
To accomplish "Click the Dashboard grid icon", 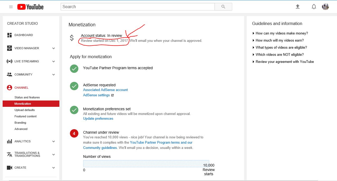I will 10,35.
